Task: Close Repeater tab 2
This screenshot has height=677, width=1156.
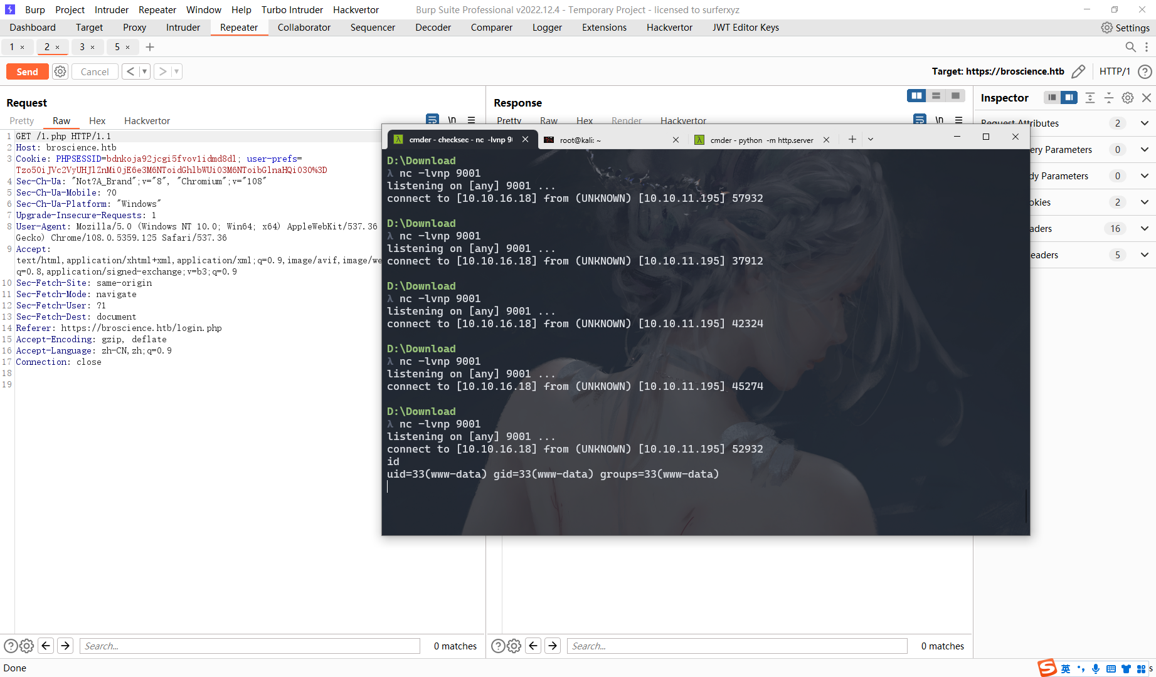Action: point(58,48)
